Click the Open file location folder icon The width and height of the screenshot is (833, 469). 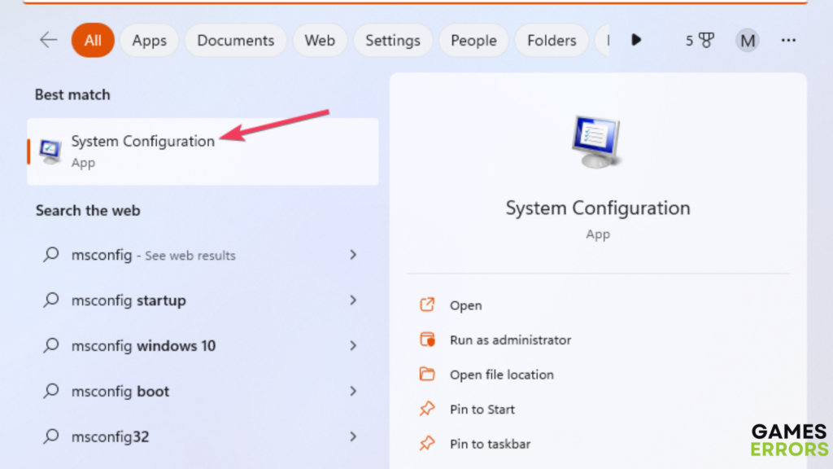(x=427, y=375)
